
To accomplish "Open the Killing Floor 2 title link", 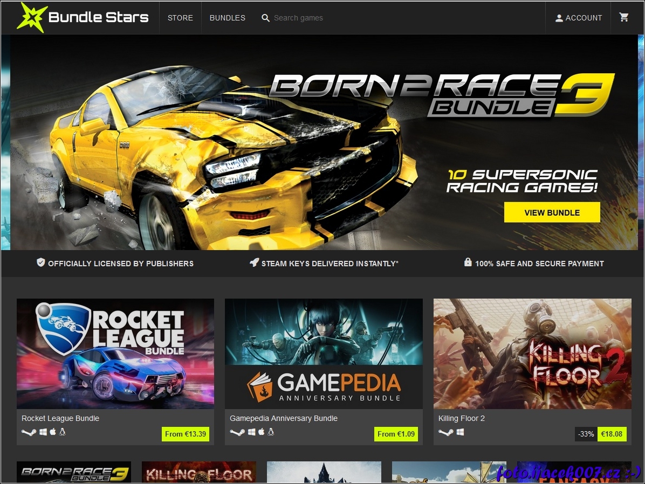I will click(461, 418).
